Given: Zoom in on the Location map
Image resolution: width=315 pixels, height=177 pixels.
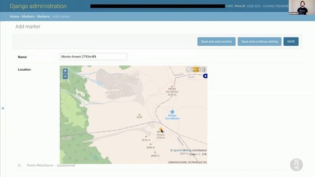Looking at the screenshot, I should [x=65, y=71].
